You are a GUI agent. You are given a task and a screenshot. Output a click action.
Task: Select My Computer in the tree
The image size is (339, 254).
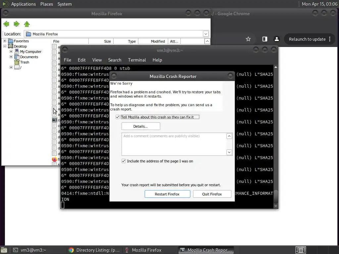pos(31,52)
